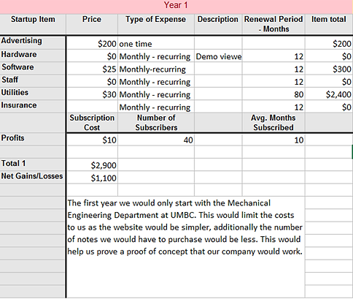The height and width of the screenshot is (299, 353).
Task: Select the Mechanical Engineering note text box
Action: pos(185,247)
